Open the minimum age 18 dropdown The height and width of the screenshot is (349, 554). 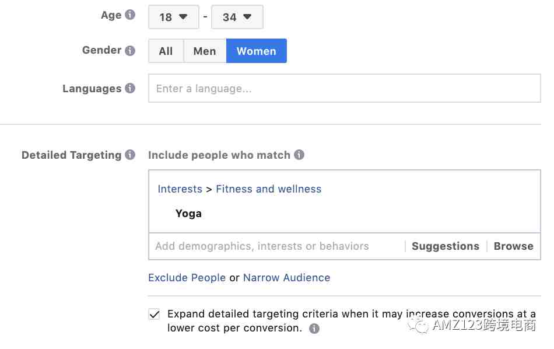pos(173,17)
